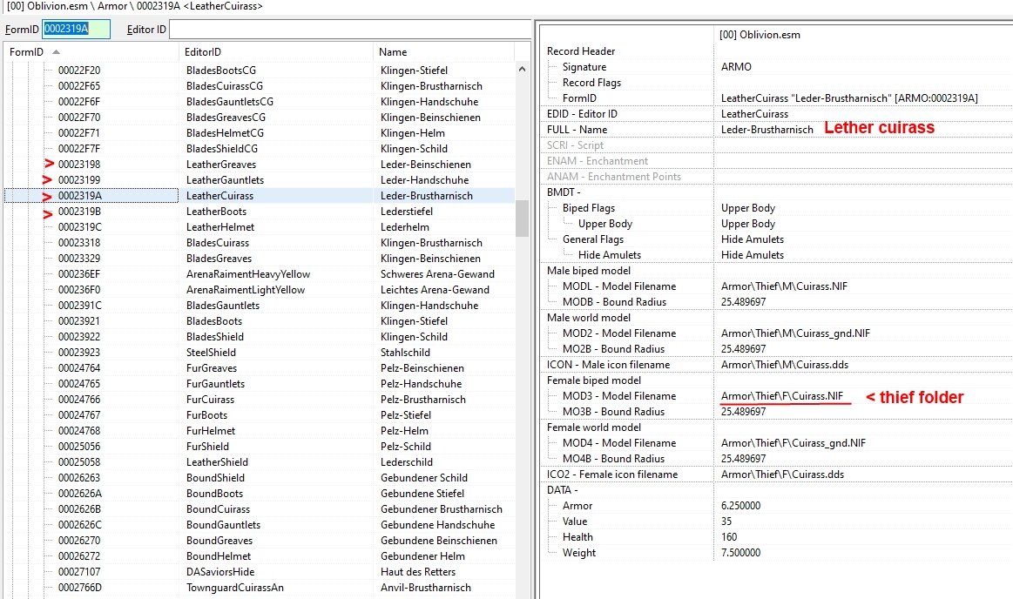Viewport: 1013px width, 599px height.
Task: Select the BladesGauntletsCG record
Action: pyautogui.click(x=260, y=101)
